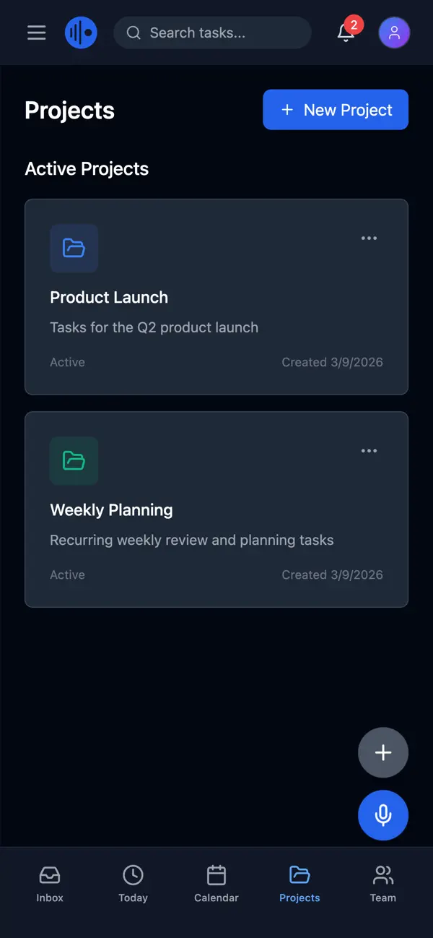Tap the microphone voice input button

(x=382, y=814)
